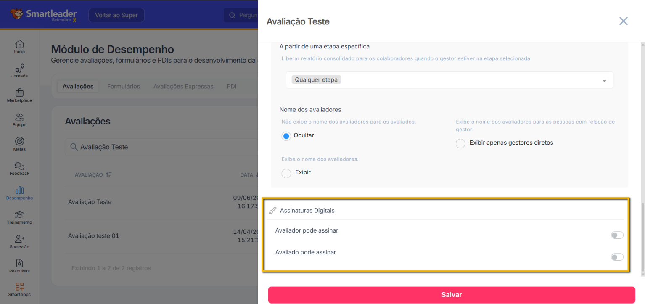
Task: Open the Pesquisas sidebar icon
Action: click(x=19, y=264)
